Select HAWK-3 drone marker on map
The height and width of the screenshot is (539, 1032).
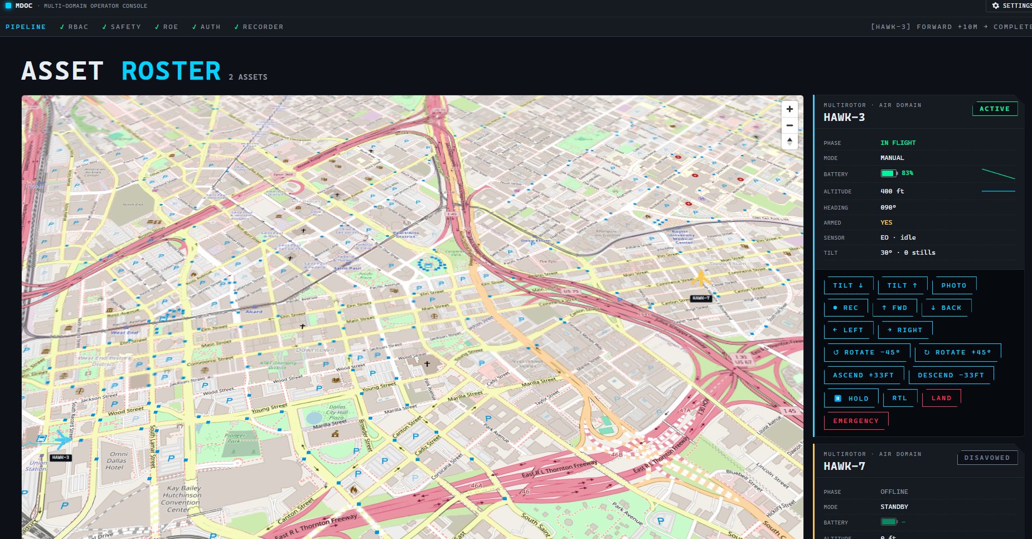64,439
